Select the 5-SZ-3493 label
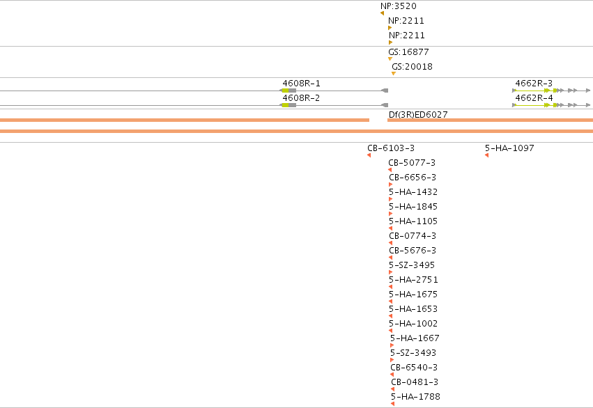The image size is (593, 408). click(413, 353)
